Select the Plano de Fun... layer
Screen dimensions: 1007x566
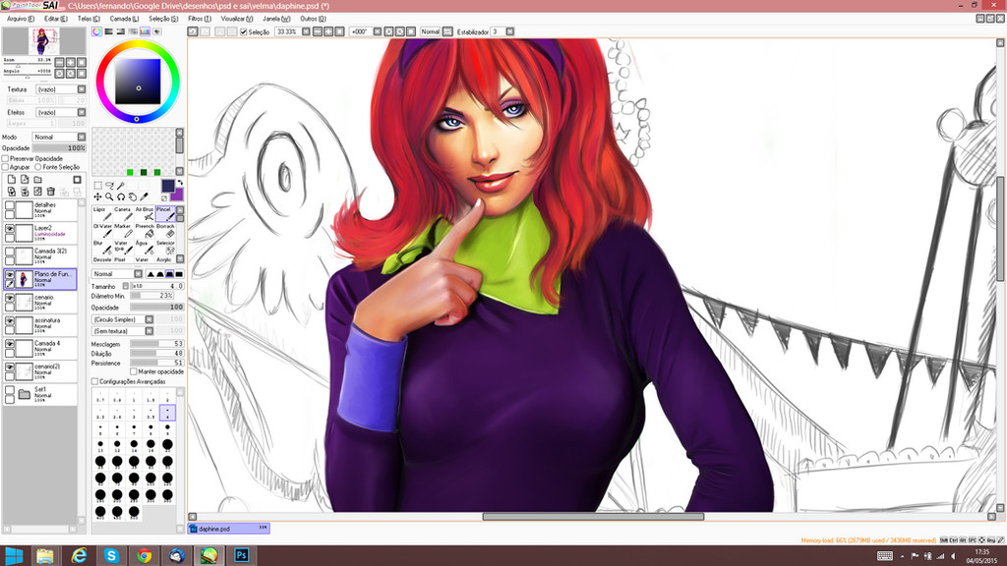click(39, 278)
